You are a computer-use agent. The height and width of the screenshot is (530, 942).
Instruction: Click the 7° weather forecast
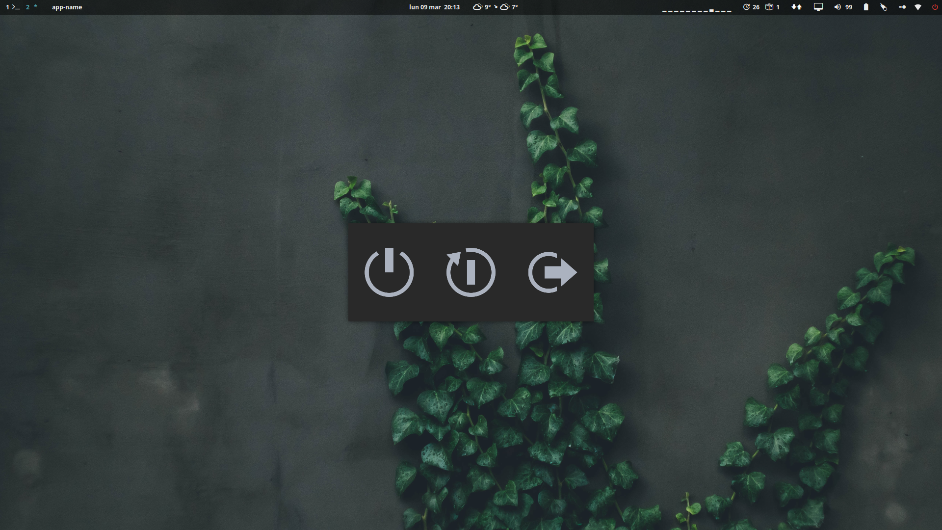[x=509, y=7]
